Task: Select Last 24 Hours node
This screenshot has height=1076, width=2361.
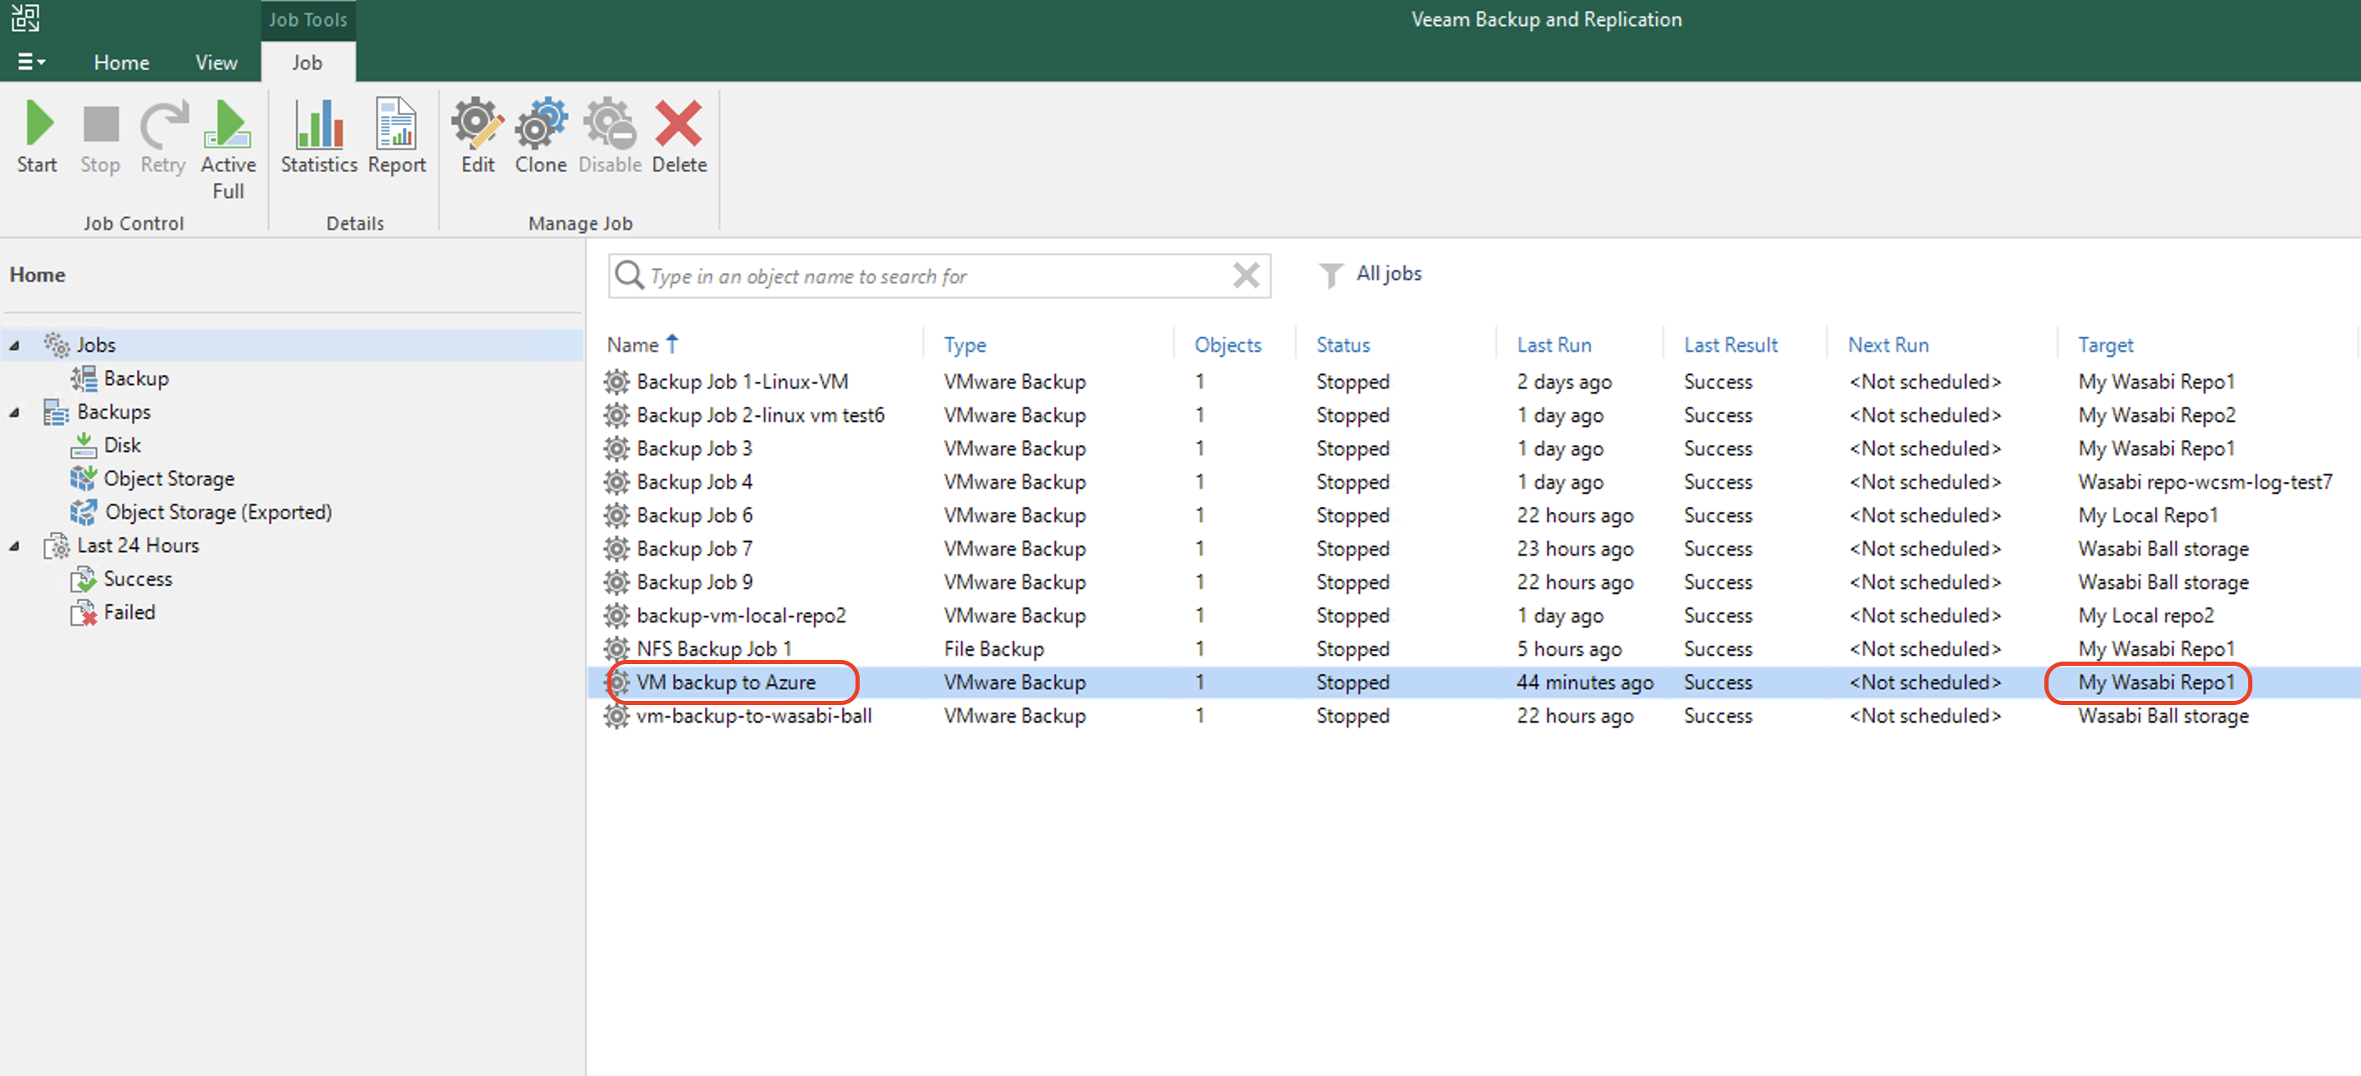Action: [138, 546]
